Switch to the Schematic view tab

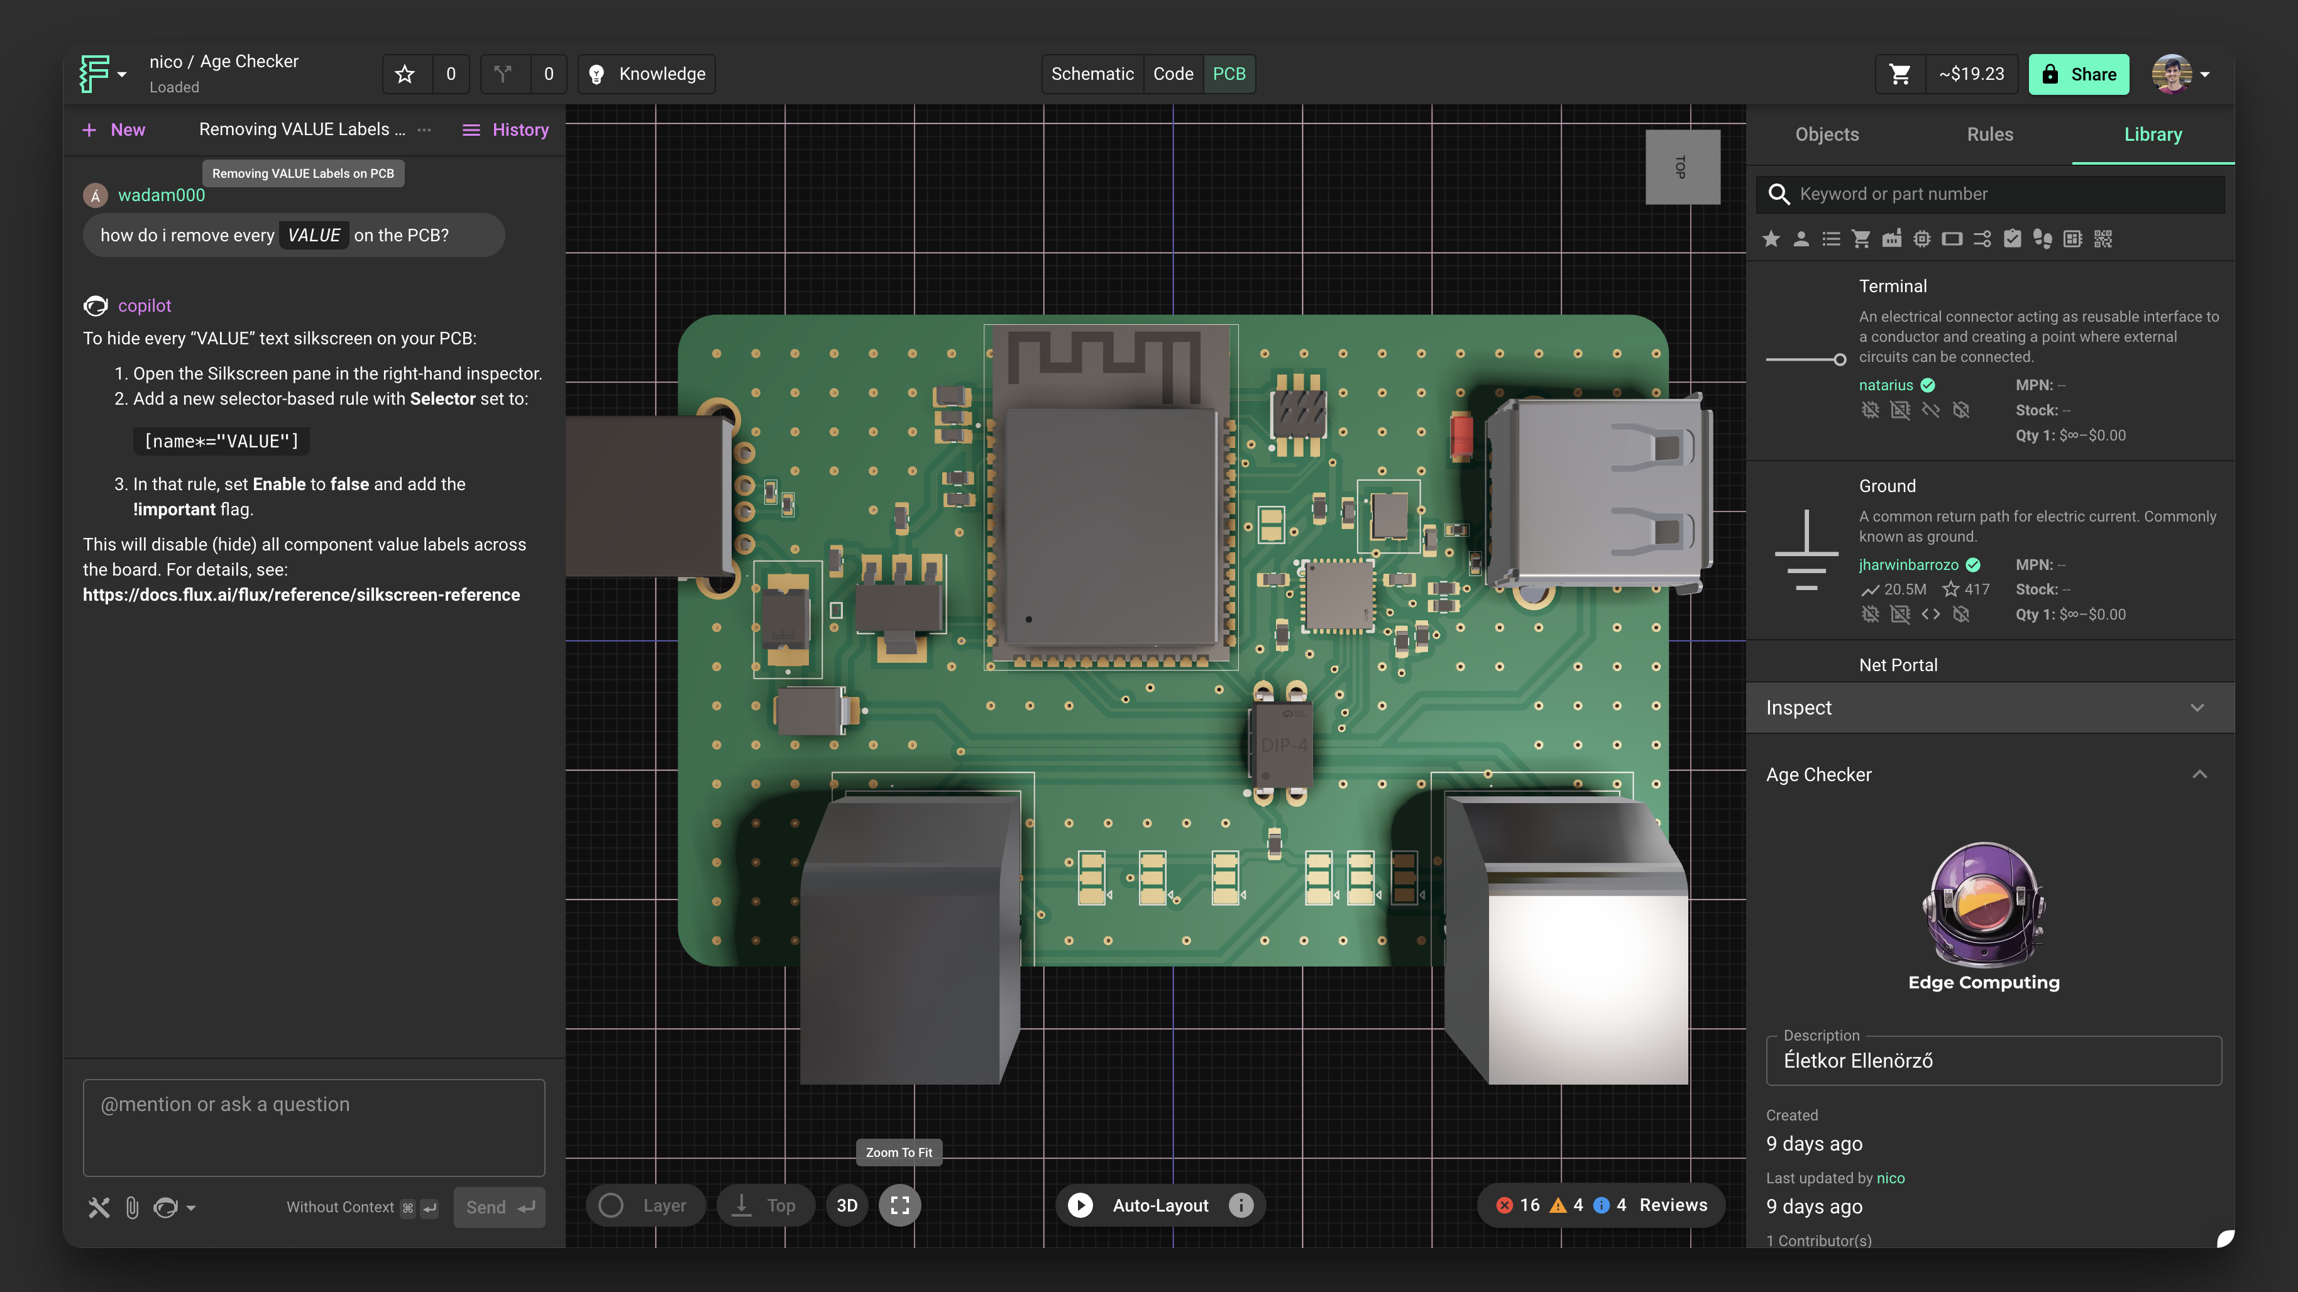coord(1092,74)
